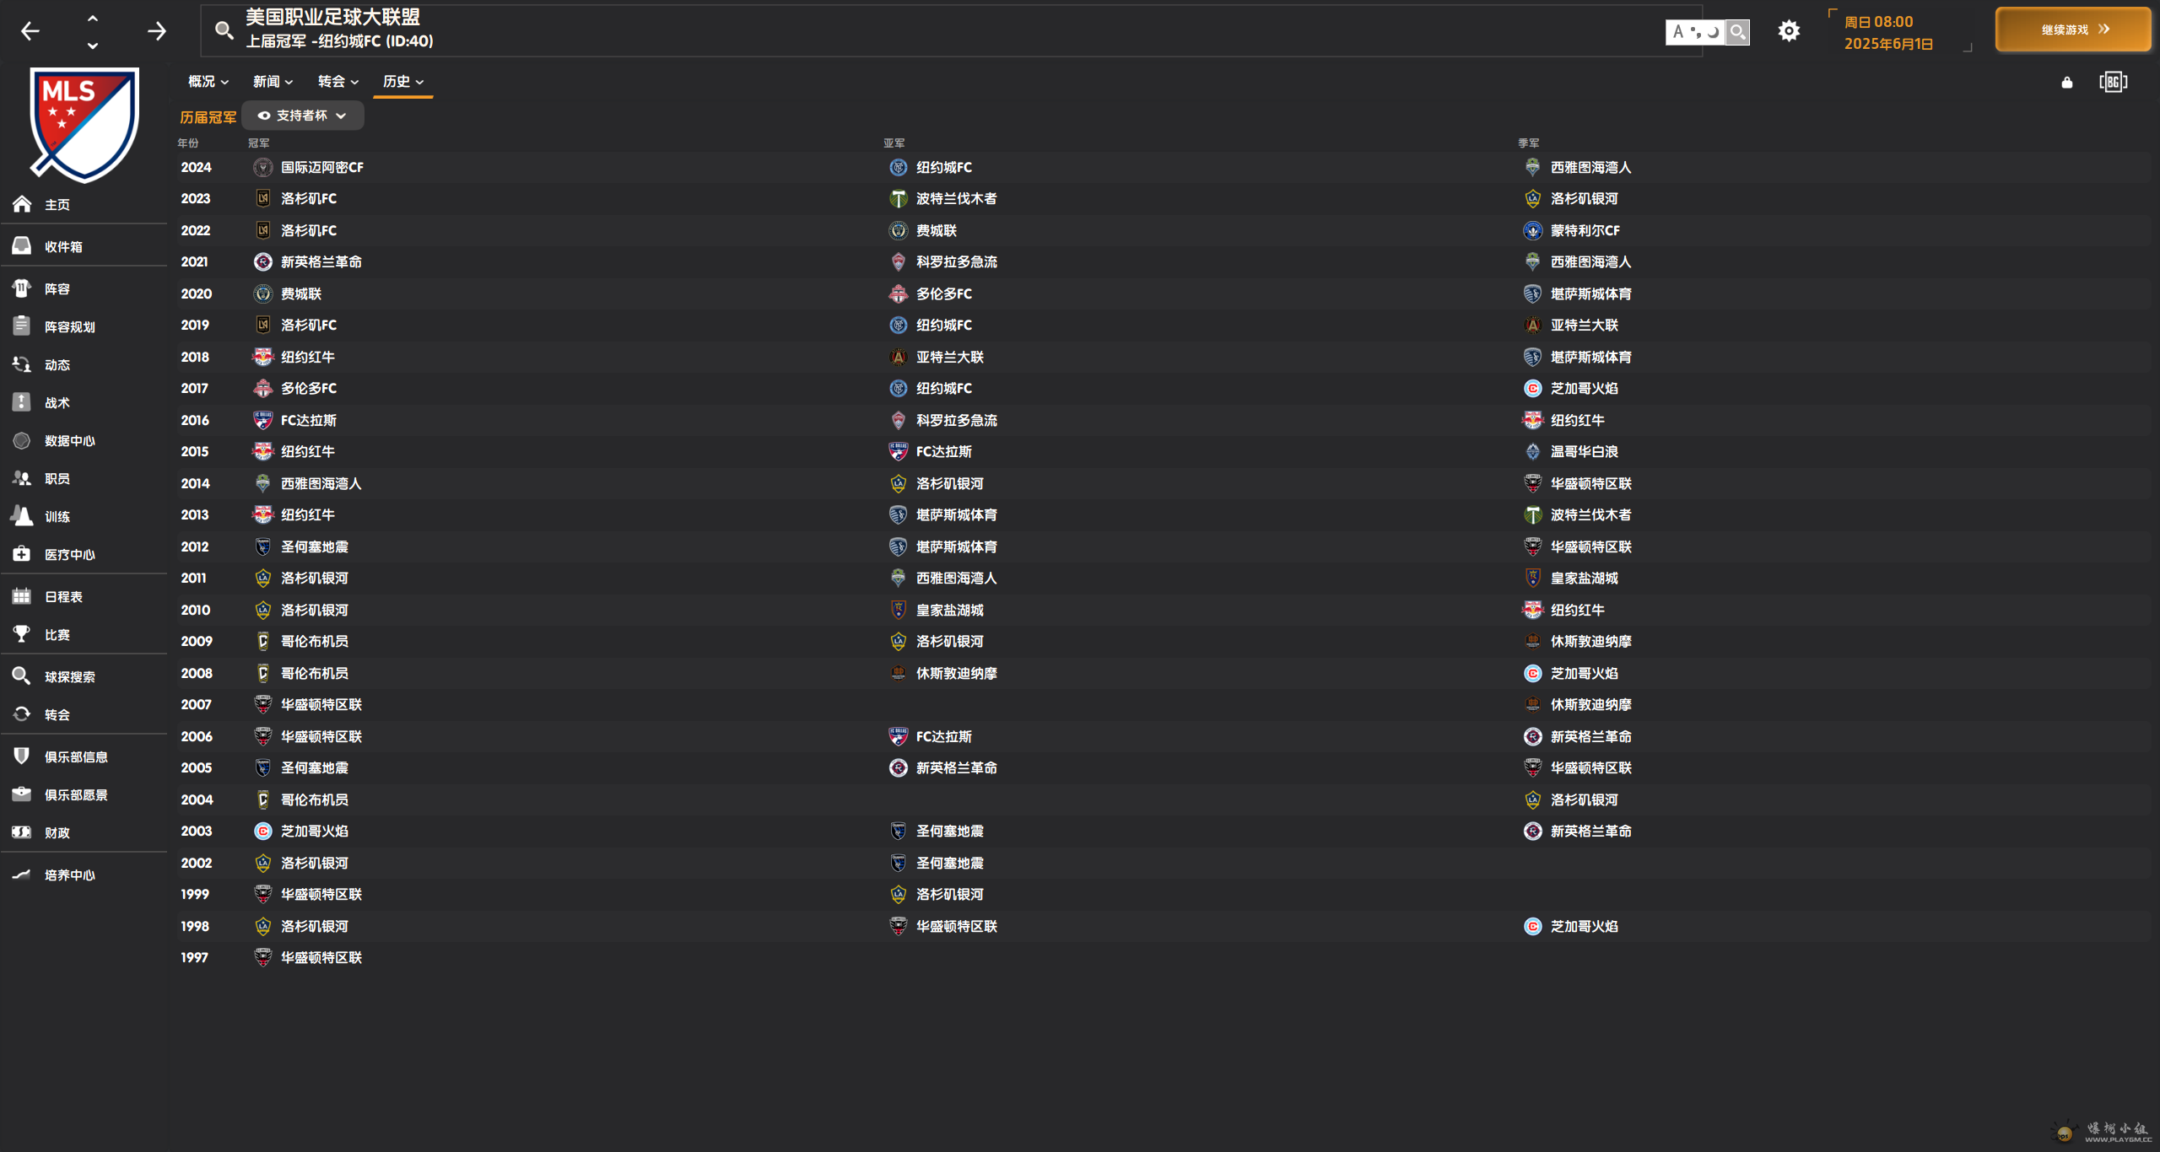This screenshot has width=2160, height=1152.
Task: Click 2018 champion 纽约红牛 crest icon
Action: pos(263,358)
